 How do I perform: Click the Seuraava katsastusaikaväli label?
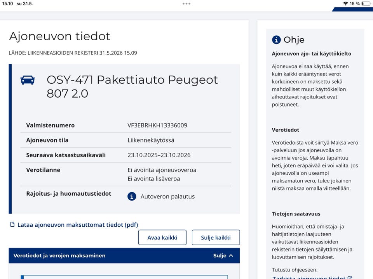point(66,155)
